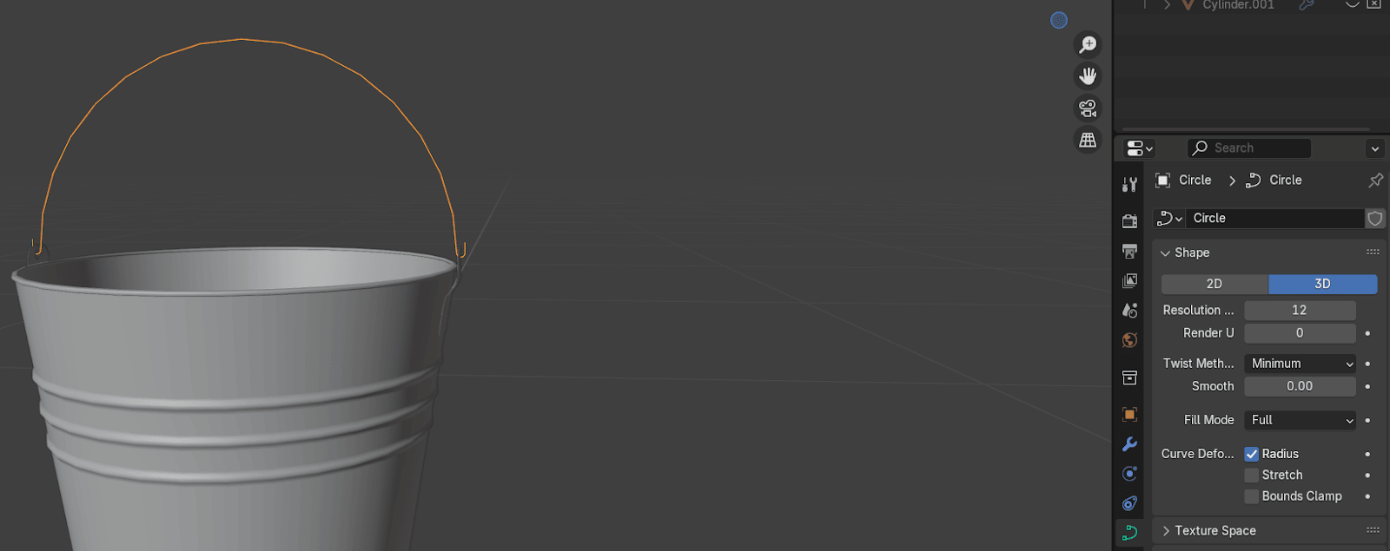This screenshot has height=551, width=1390.
Task: Toggle the camera view icon
Action: click(x=1088, y=108)
